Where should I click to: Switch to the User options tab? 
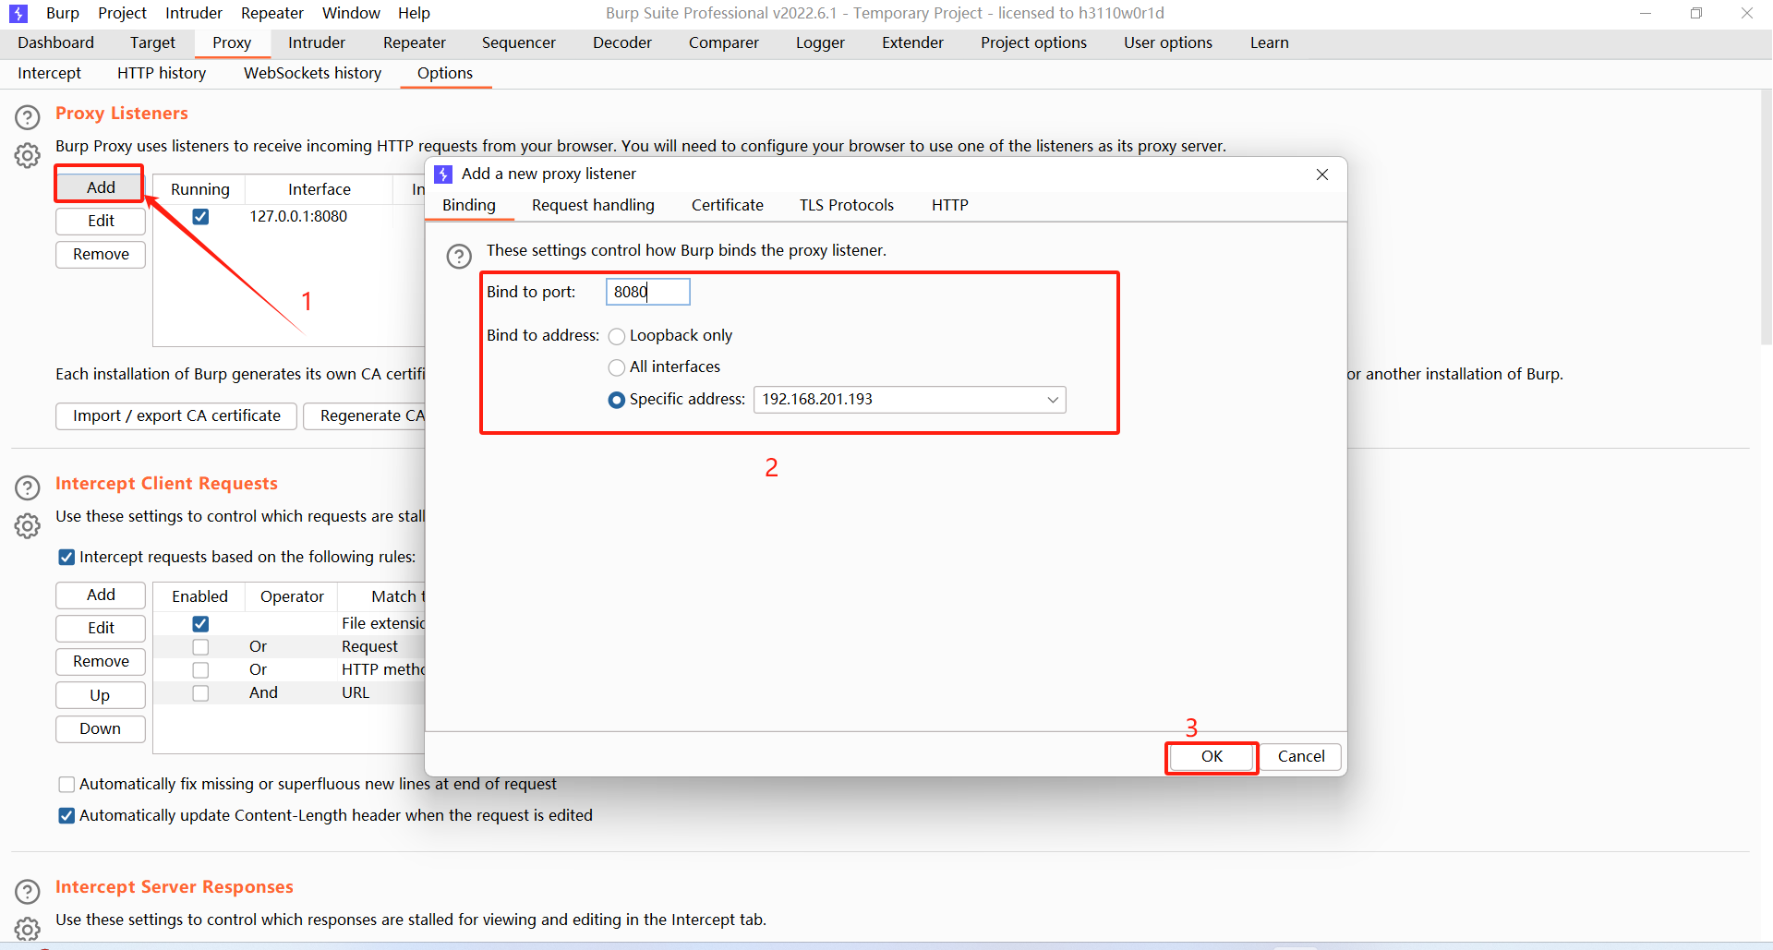click(1168, 42)
